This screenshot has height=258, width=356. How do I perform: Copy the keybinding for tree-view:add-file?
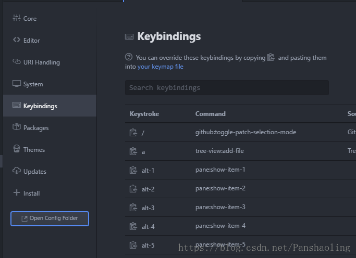[x=133, y=151]
